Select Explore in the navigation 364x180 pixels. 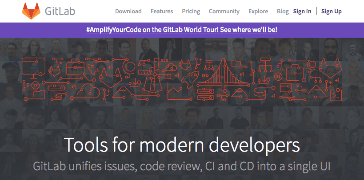tap(258, 12)
